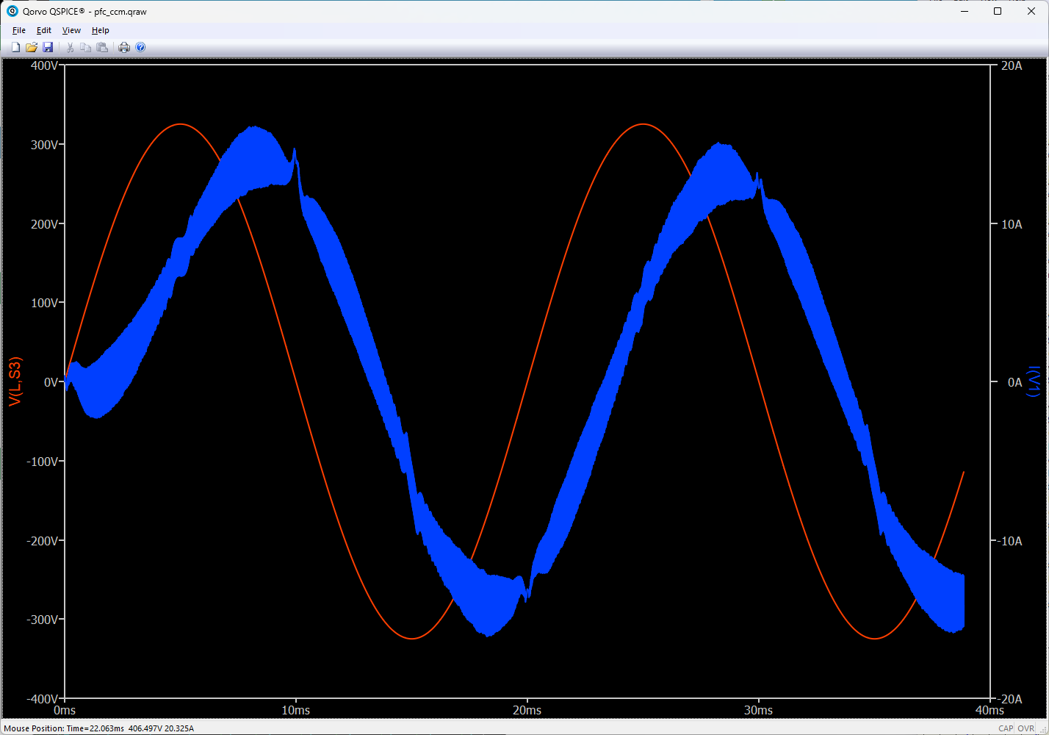Open the View menu
This screenshot has height=735, width=1049.
tap(71, 30)
